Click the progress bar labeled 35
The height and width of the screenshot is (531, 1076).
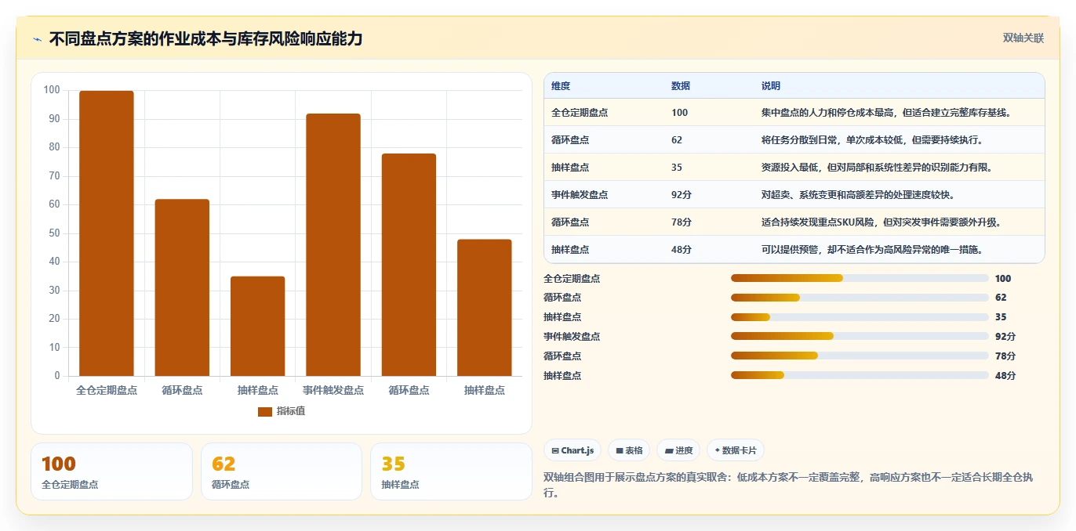pos(860,317)
